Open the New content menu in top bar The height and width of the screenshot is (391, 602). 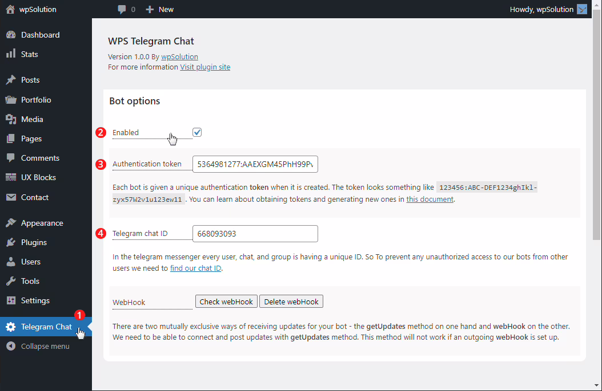(x=160, y=9)
